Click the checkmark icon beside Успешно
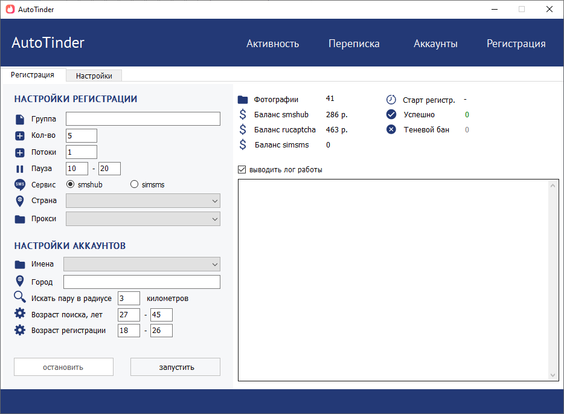 [x=391, y=114]
